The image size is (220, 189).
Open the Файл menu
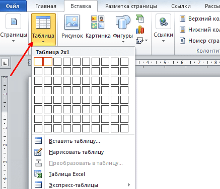(13, 6)
